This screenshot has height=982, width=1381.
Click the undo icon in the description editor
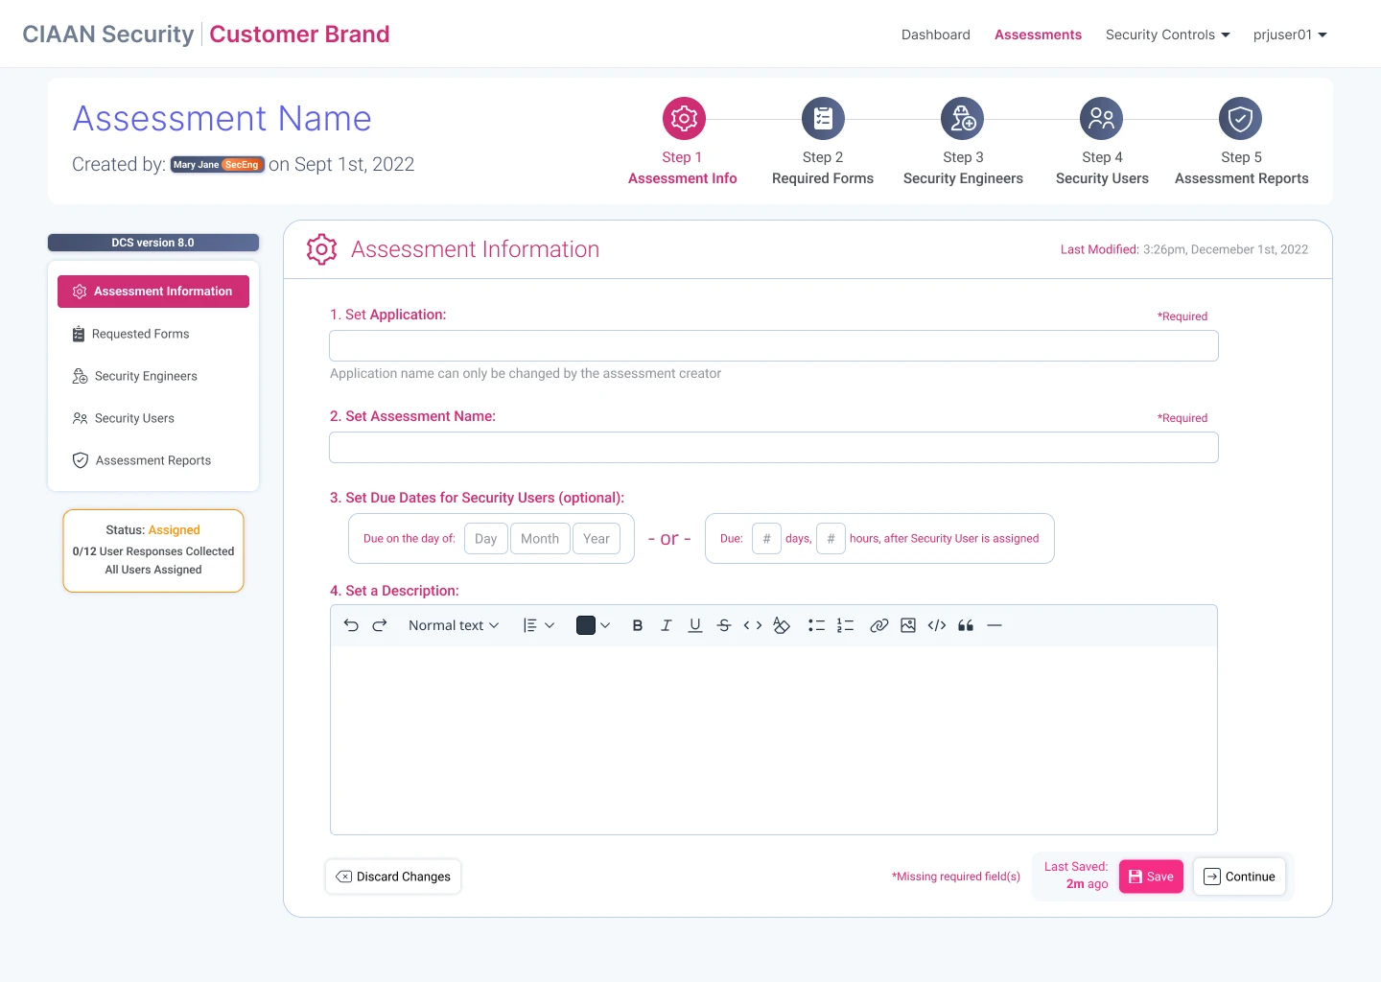[x=351, y=625]
